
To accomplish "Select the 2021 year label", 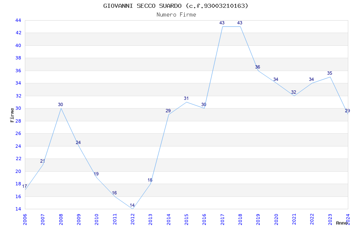I will click(x=294, y=219).
